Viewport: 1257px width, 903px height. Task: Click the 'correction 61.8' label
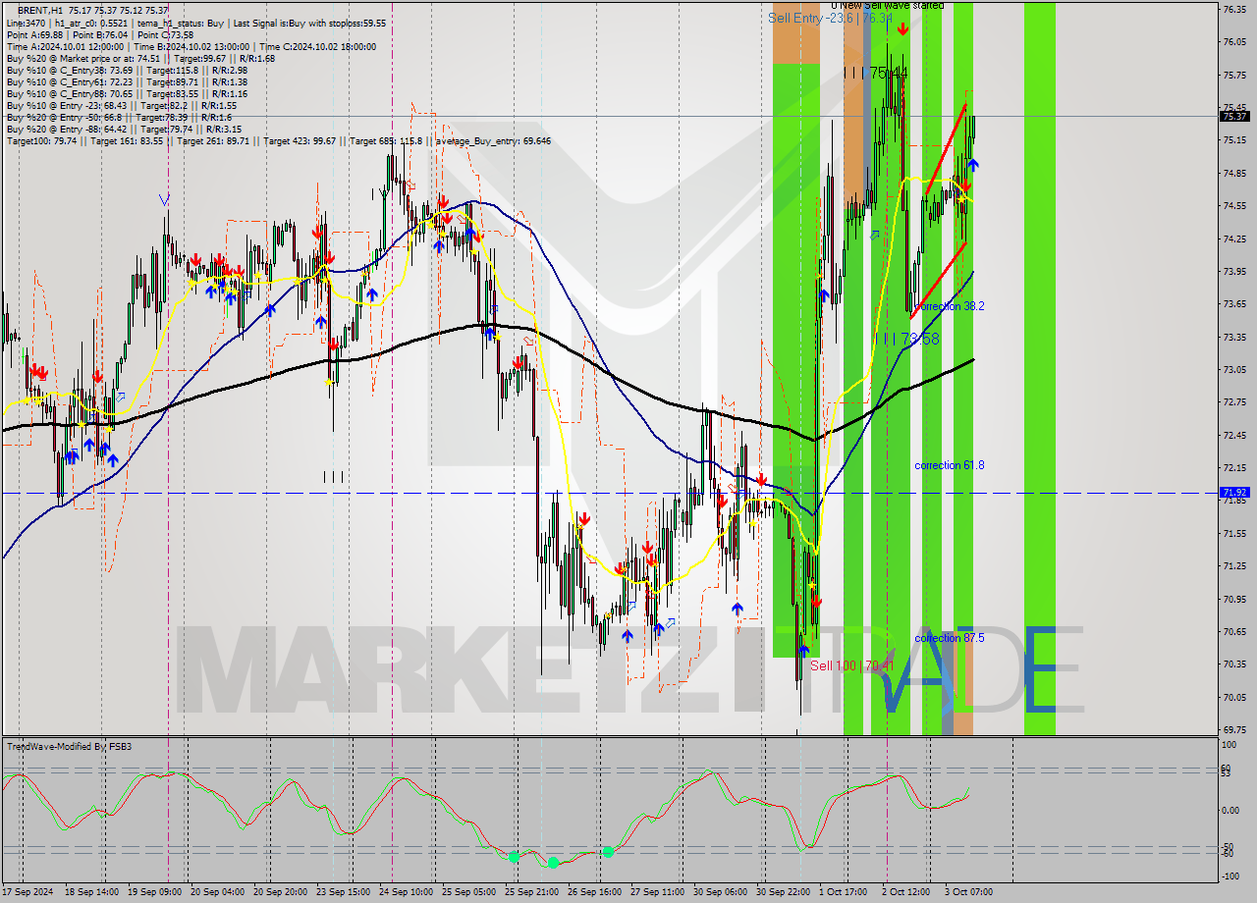point(950,465)
